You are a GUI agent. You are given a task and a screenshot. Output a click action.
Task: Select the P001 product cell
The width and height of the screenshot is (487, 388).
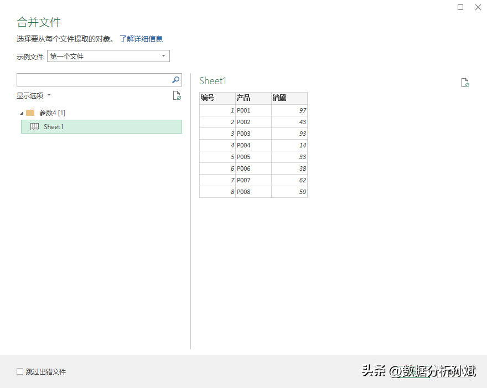coord(253,110)
